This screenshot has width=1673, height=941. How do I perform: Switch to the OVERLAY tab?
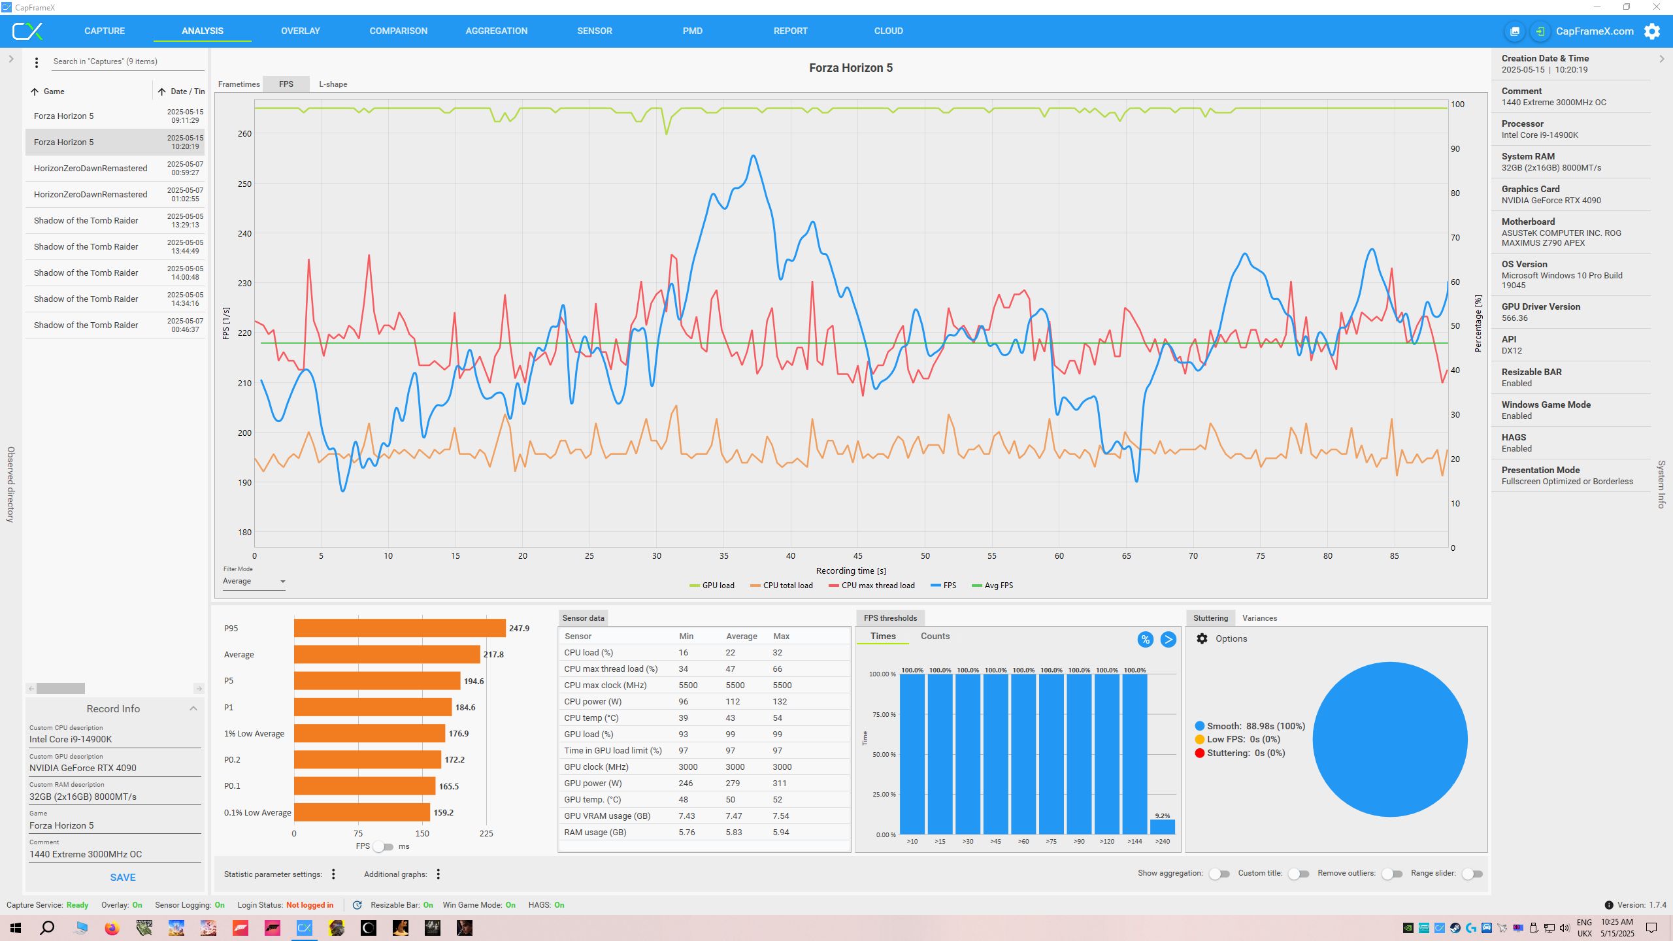point(301,31)
